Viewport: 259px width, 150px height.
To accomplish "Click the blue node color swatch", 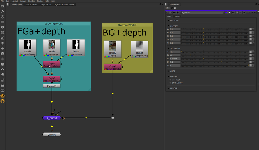I will 226,12.
